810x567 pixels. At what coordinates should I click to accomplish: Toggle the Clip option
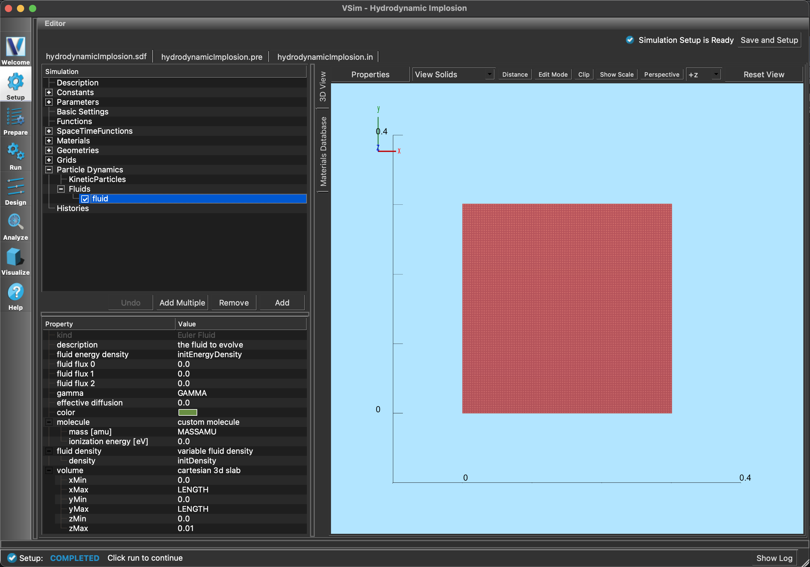pyautogui.click(x=583, y=74)
